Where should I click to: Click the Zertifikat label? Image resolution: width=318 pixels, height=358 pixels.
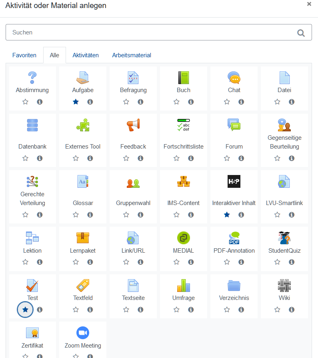32,346
